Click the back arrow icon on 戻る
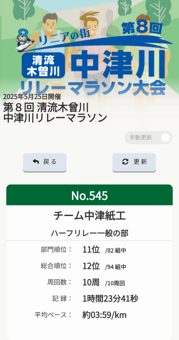Viewport: 179px width, 340px height. pos(36,162)
